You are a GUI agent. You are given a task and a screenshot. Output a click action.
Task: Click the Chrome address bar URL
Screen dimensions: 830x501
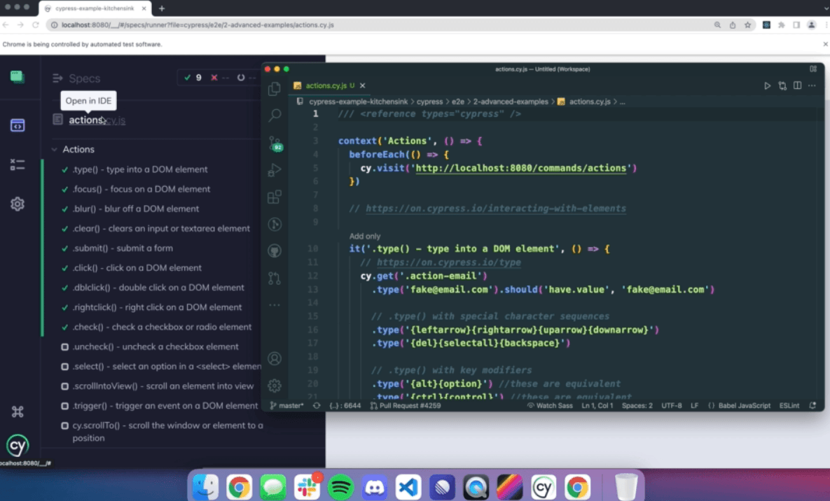tap(198, 25)
